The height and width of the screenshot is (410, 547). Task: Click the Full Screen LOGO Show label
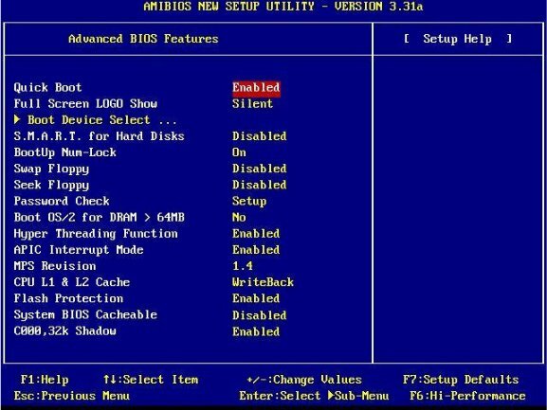click(x=85, y=103)
